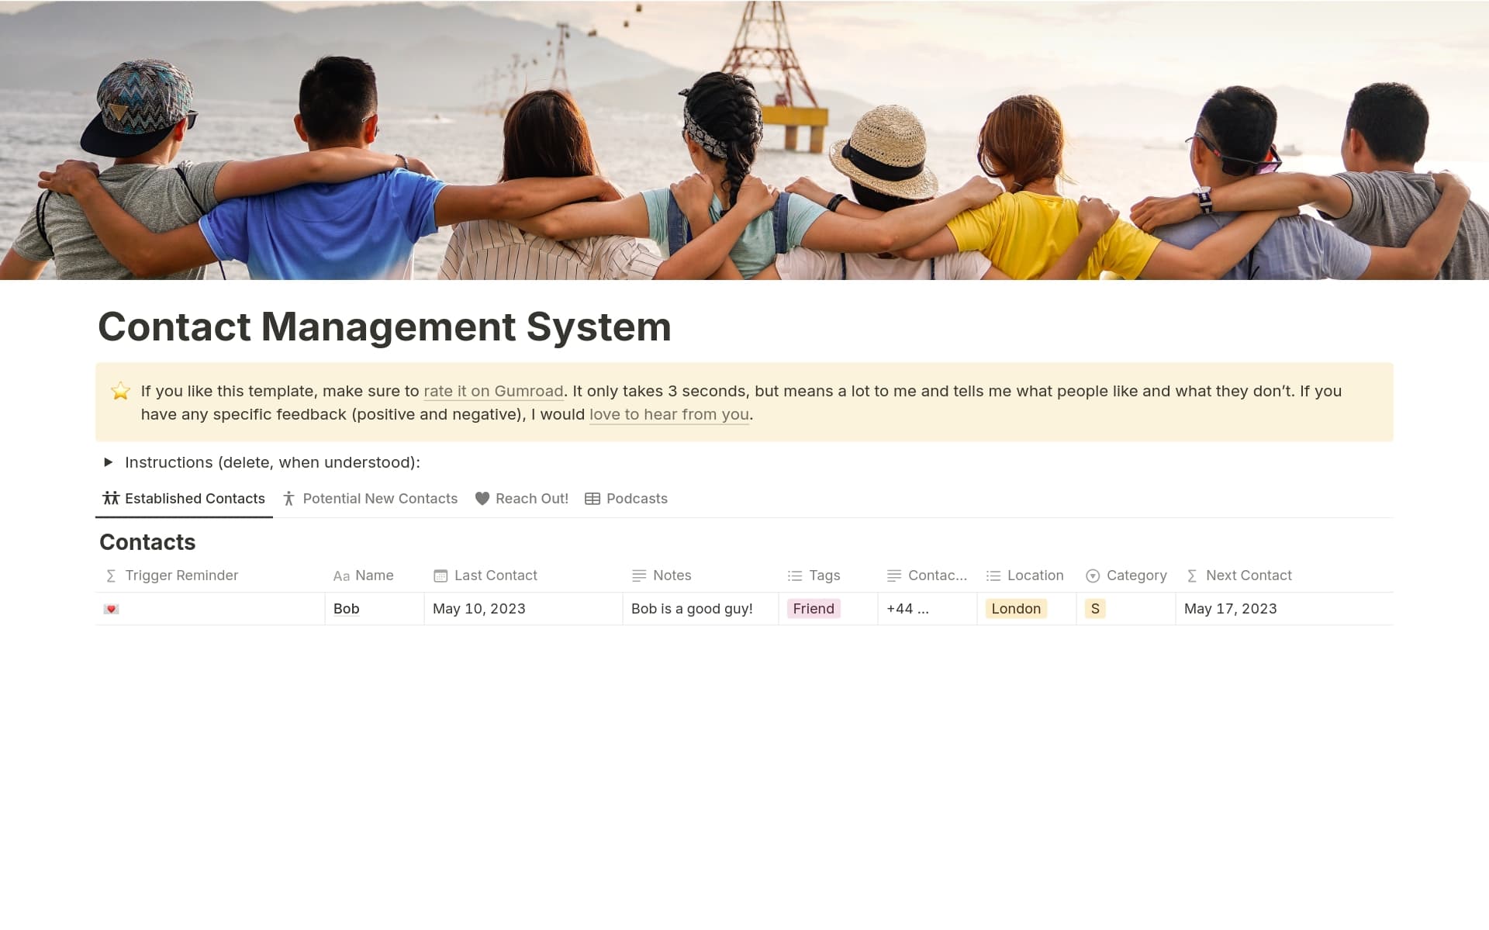The height and width of the screenshot is (930, 1489).
Task: Open the rate it on Gumroad link
Action: coord(493,391)
